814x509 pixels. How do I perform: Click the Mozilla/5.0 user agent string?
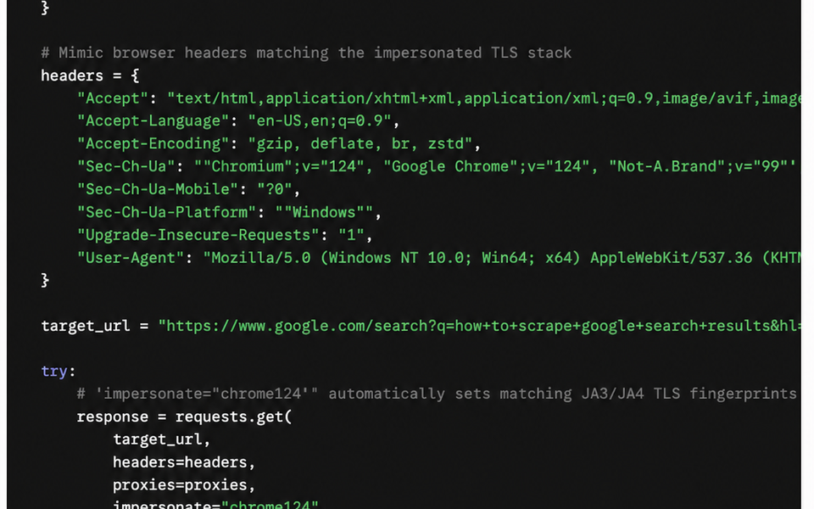tap(501, 258)
